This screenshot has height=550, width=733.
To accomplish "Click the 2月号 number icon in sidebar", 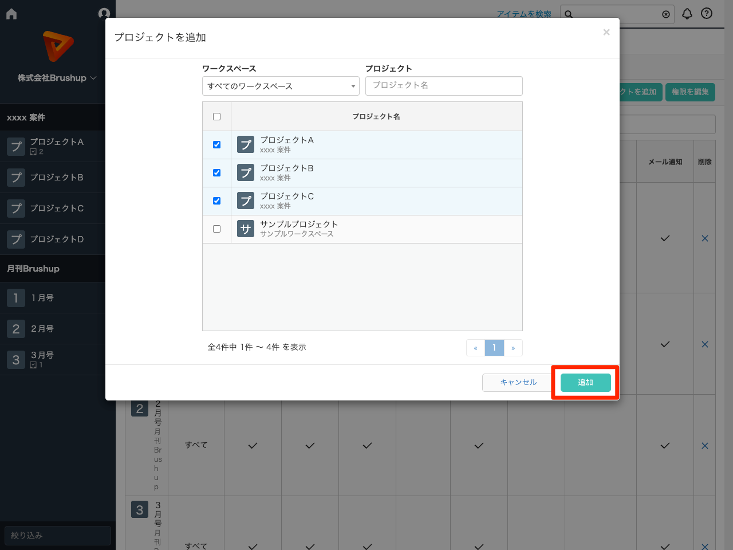I will coord(16,329).
